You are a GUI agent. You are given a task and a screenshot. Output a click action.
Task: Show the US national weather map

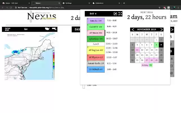pos(47,29)
